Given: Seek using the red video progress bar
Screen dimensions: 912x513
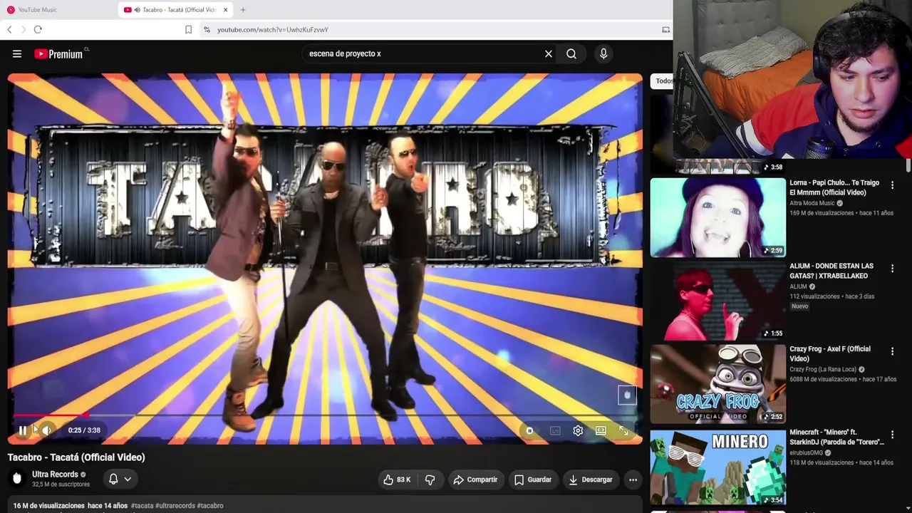Looking at the screenshot, I should 325,415.
